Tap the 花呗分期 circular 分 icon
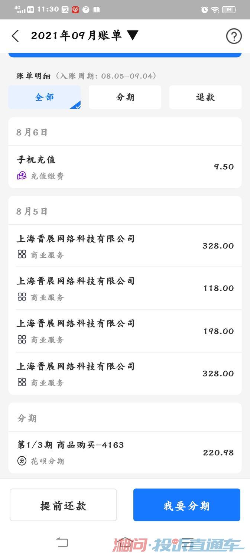Screen dimensions: 250x557 [x=22, y=461]
